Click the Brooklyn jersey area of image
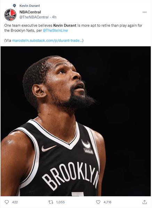Image resolution: width=152 pixels, height=208 pixels. 71,175
